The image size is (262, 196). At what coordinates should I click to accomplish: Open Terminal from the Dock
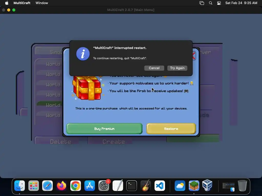pos(132,186)
